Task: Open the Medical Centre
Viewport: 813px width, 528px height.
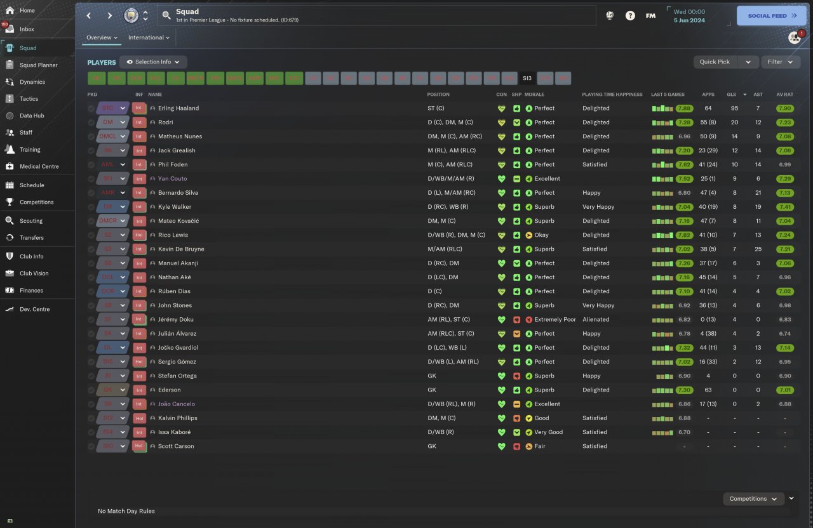Action: click(39, 166)
